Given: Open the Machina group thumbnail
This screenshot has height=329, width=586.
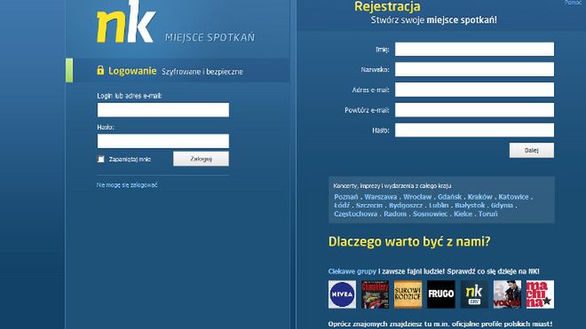Looking at the screenshot, I should (540, 294).
